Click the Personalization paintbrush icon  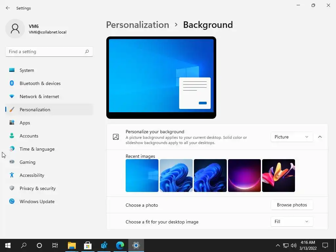(12, 110)
